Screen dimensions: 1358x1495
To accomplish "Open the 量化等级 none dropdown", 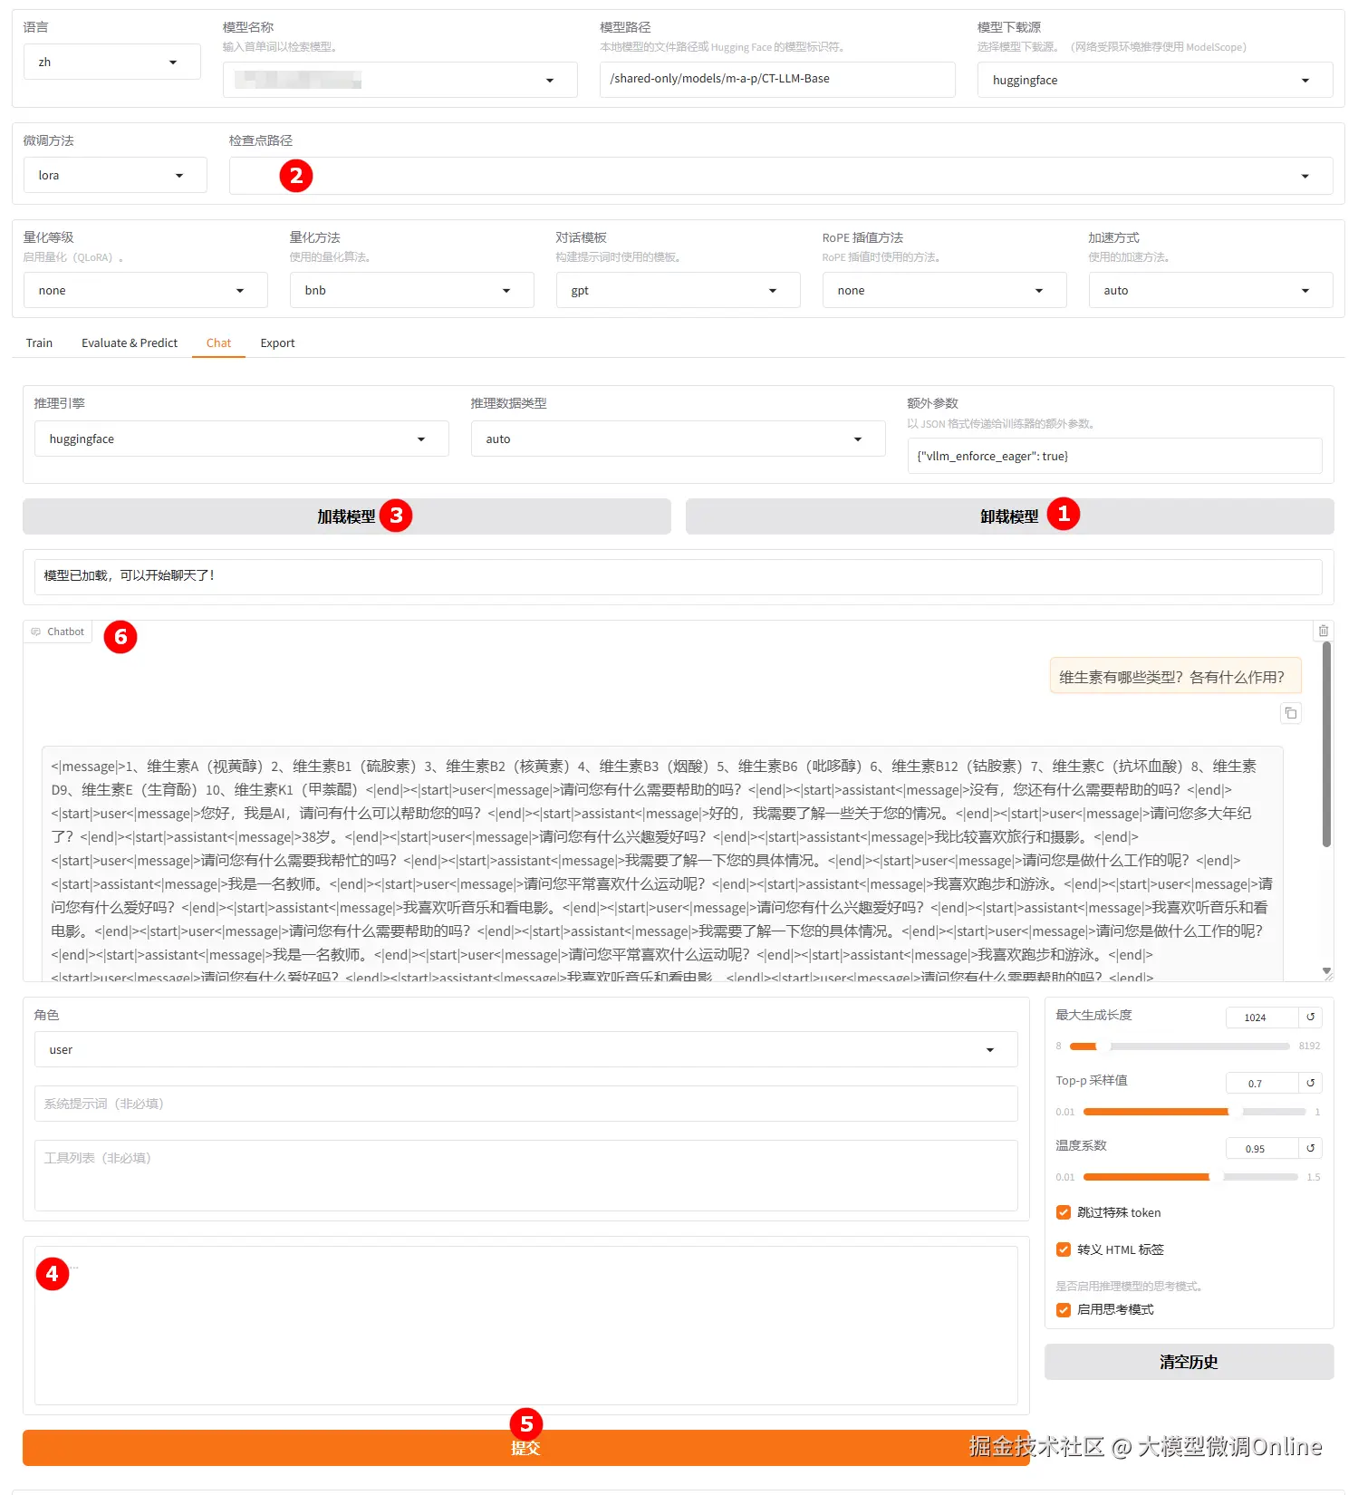I will pos(146,290).
